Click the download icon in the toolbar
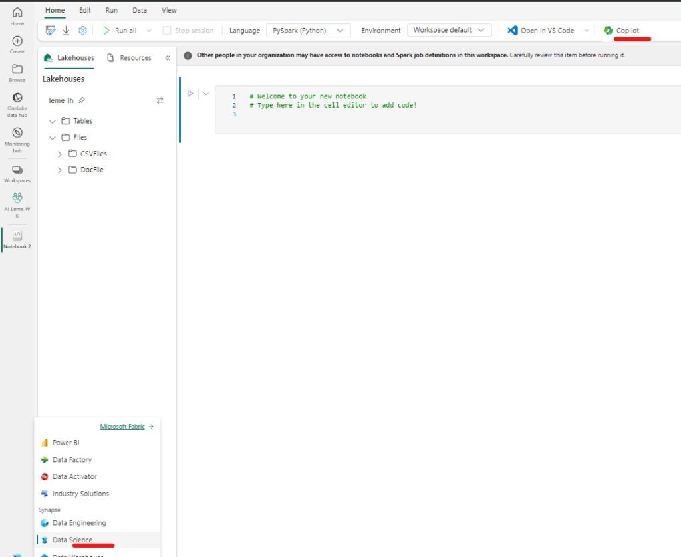Viewport: 681px width, 557px height. click(66, 31)
